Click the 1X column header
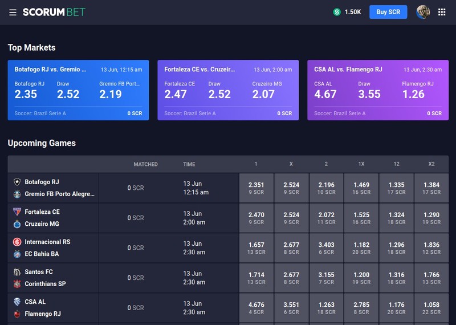This screenshot has height=325, width=456. pos(361,164)
